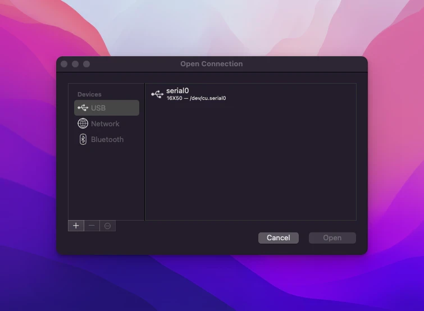The width and height of the screenshot is (424, 311).
Task: Click the Cancel button
Action: click(x=278, y=238)
